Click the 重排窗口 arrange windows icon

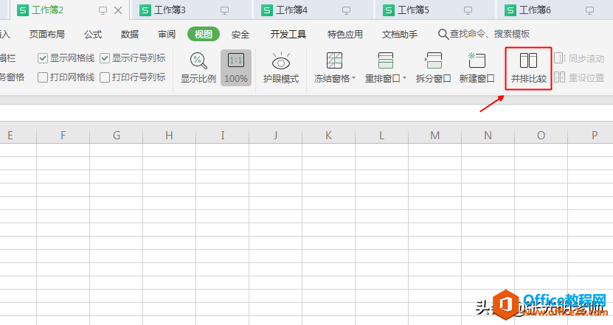(386, 60)
